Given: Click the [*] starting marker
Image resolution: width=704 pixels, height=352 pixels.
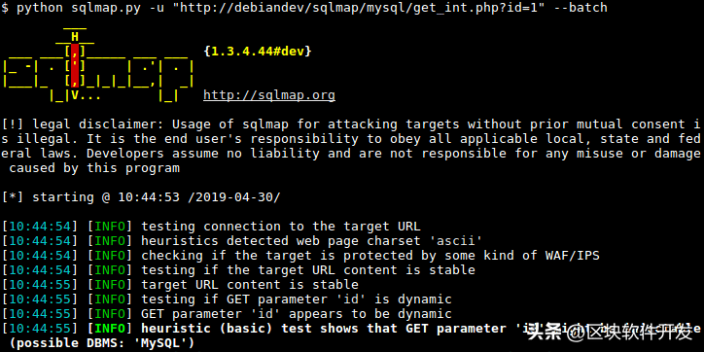Looking at the screenshot, I should tap(14, 197).
